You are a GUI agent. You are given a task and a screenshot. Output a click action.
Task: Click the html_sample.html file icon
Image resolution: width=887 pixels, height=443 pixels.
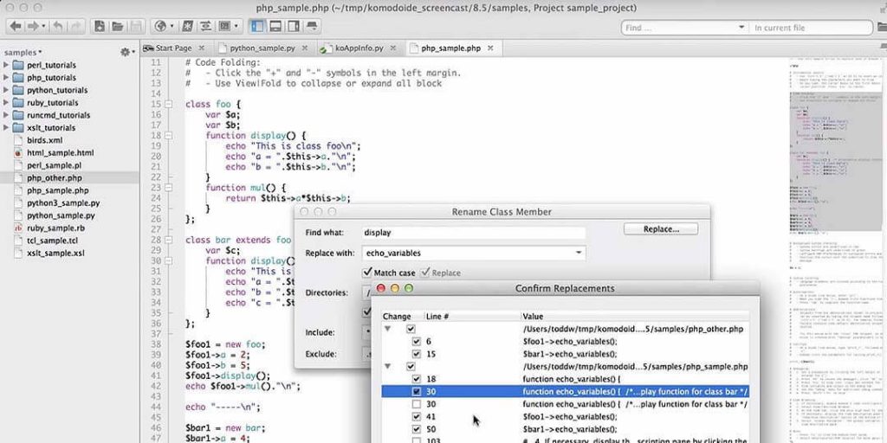[x=17, y=152]
